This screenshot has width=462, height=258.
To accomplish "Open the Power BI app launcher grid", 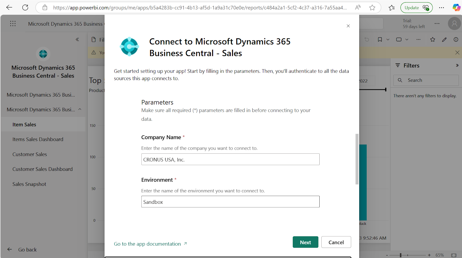I will coord(13,24).
